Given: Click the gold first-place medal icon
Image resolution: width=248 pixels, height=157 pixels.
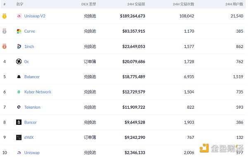Looking at the screenshot, I should point(5,16).
